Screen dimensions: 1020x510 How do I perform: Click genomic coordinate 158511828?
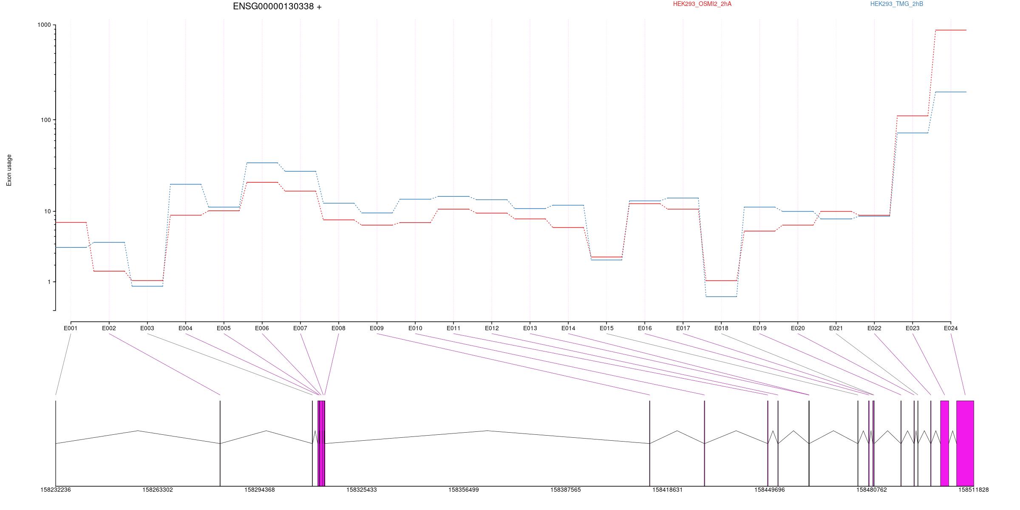click(x=974, y=490)
